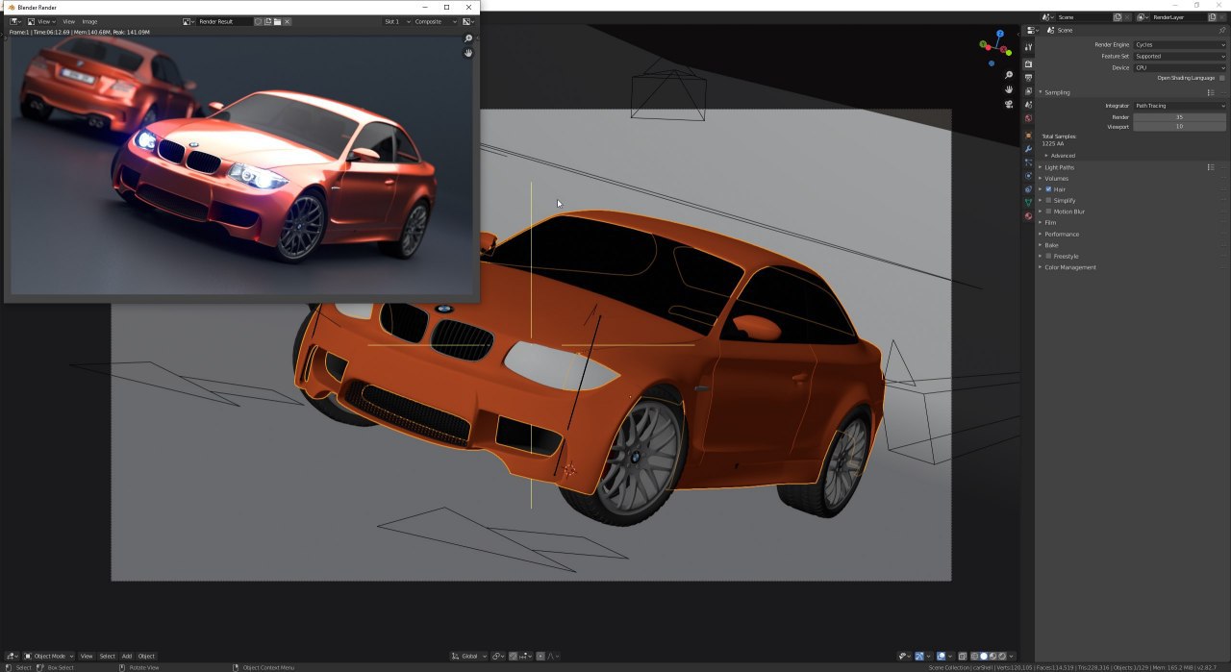1231x672 pixels.
Task: Click the new scene copy icon
Action: point(1118,17)
